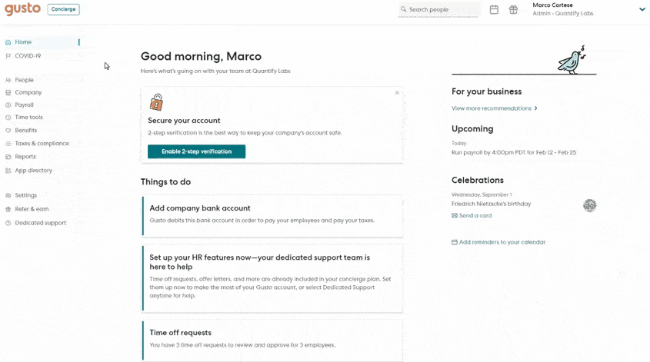Image resolution: width=650 pixels, height=362 pixels.
Task: Click calendar icon beside Add reminders
Action: pyautogui.click(x=455, y=242)
